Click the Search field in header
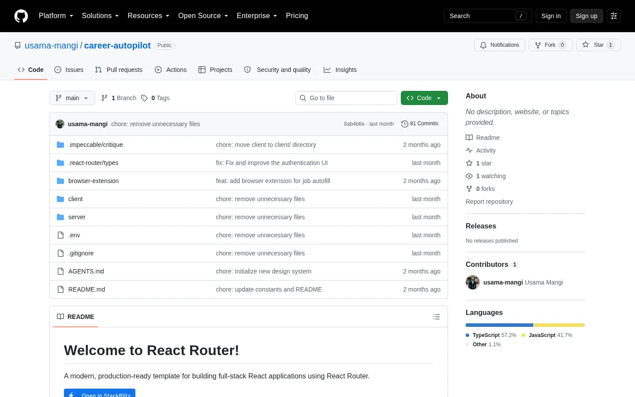635x397 pixels. 488,16
